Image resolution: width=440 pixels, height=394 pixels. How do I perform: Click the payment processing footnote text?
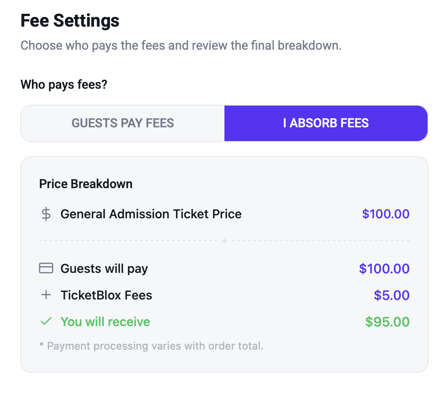click(152, 346)
